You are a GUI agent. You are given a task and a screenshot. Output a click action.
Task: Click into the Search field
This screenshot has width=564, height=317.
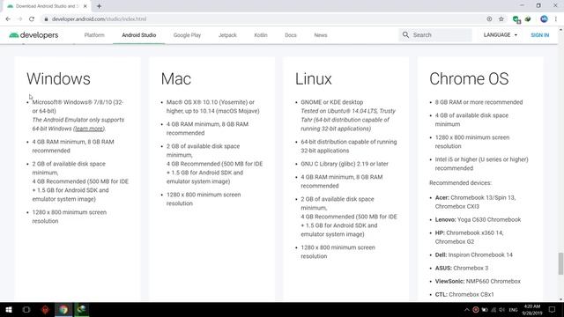pos(435,35)
